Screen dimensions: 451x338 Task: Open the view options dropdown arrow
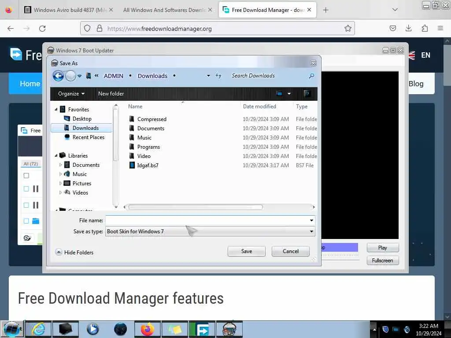[289, 94]
